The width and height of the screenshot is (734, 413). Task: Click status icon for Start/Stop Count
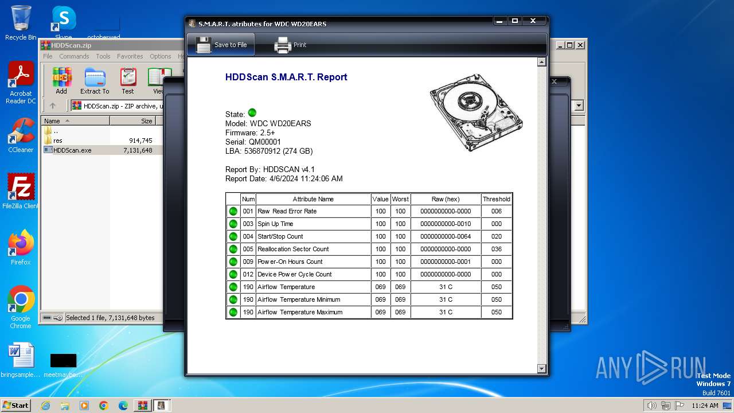[x=233, y=236]
